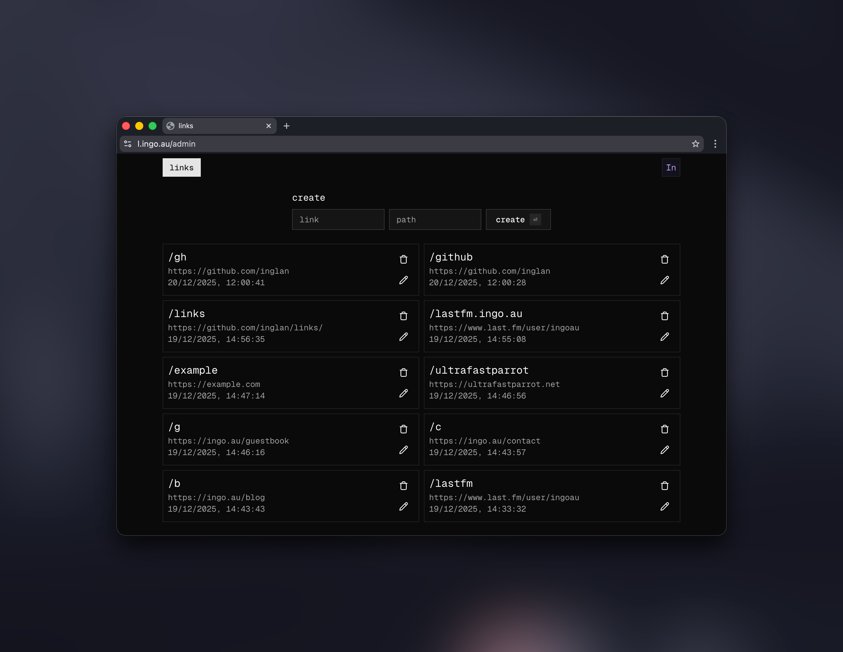Click the links header button
The image size is (843, 652).
[181, 167]
